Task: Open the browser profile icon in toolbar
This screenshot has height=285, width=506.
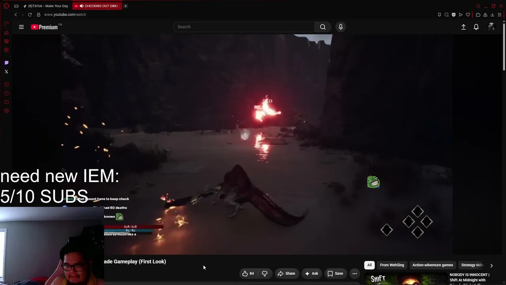Action: coord(485,15)
